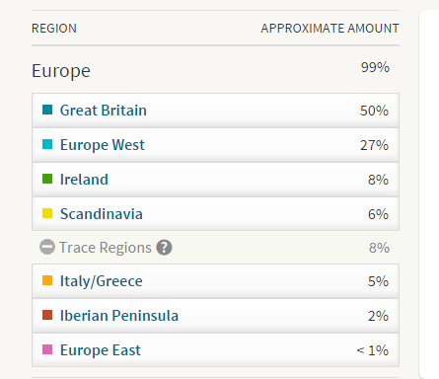Click the Italy/Greece orange color square
Screen dimensions: 439x379
click(x=47, y=280)
